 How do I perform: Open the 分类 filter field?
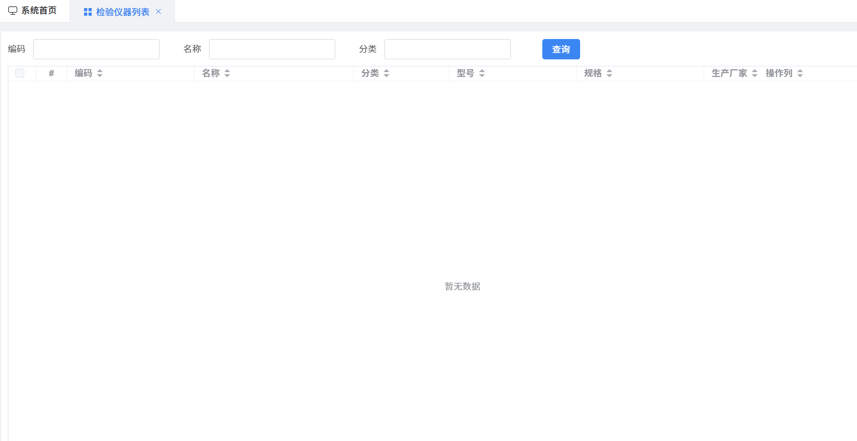coord(447,49)
